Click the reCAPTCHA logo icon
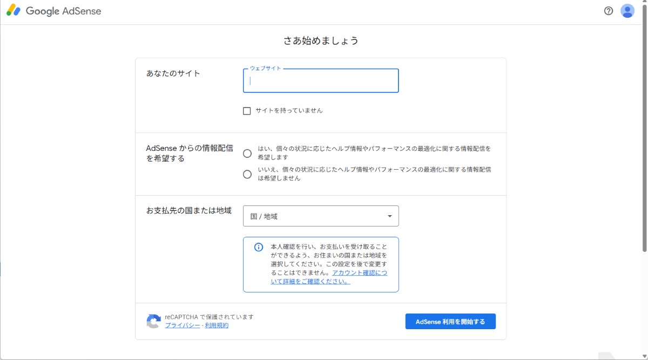Screen dimensions: 648x360 pyautogui.click(x=153, y=322)
